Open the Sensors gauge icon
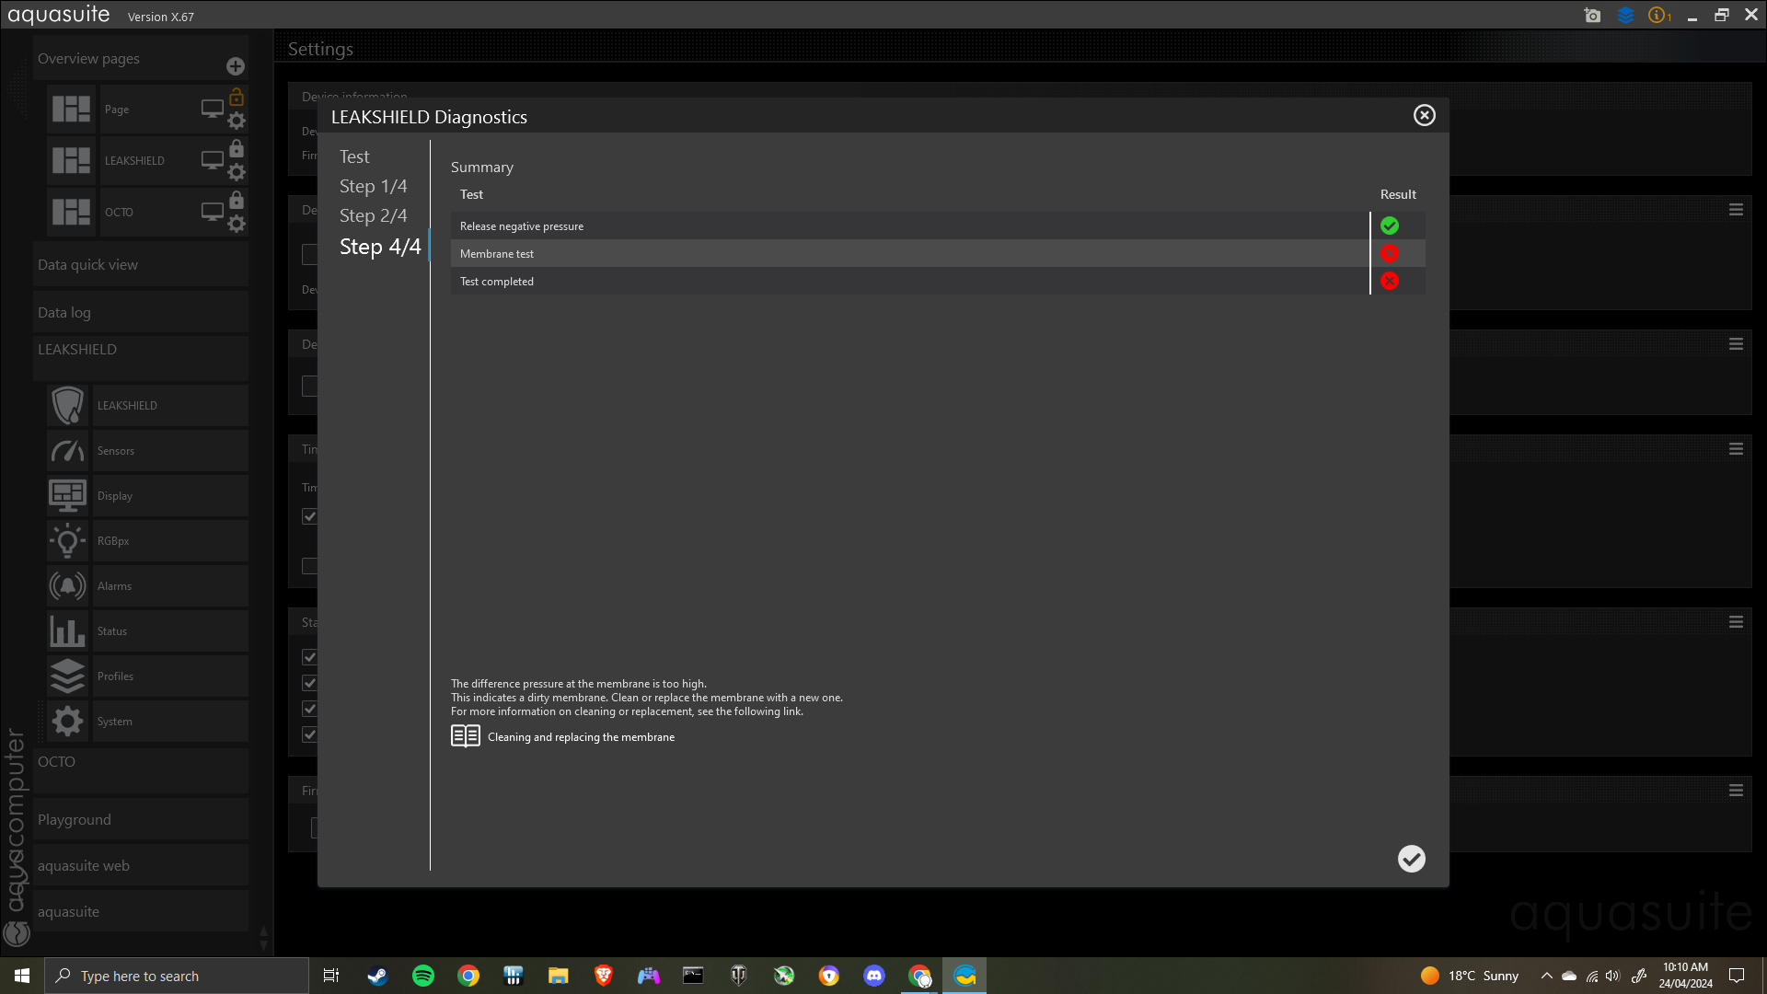Image resolution: width=1767 pixels, height=994 pixels. (67, 451)
